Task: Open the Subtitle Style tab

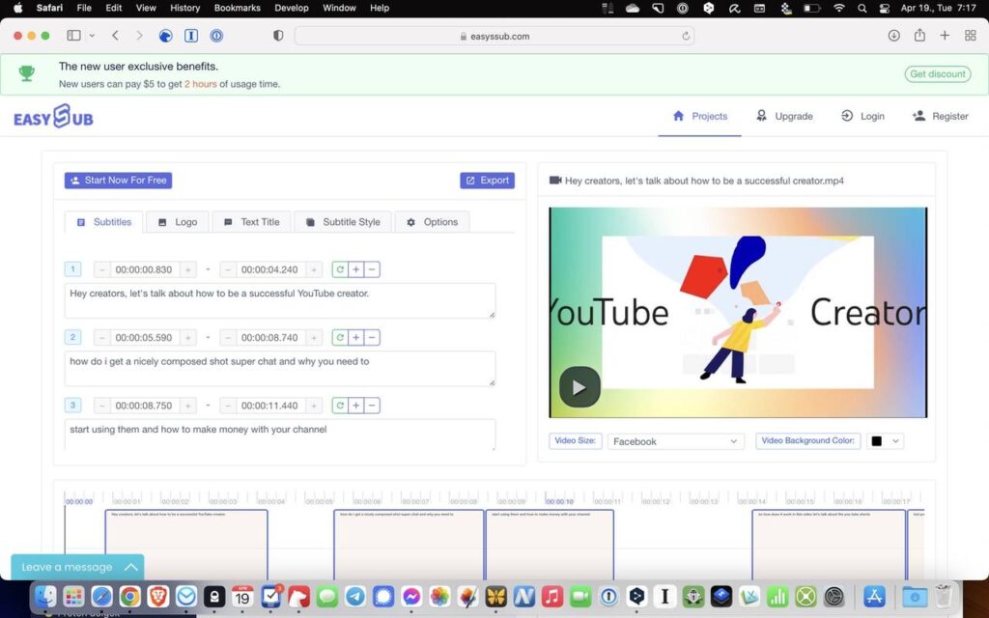Action: [343, 222]
